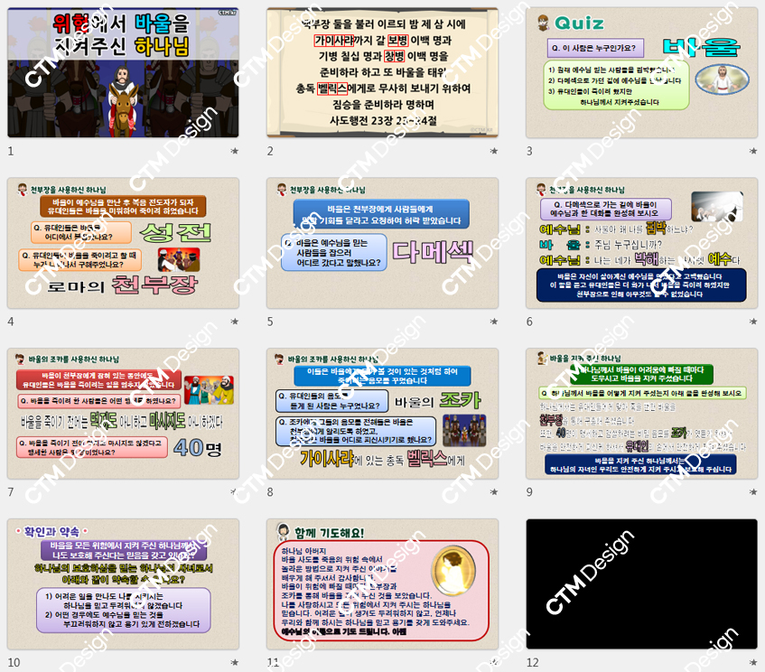Select slide 9 with the green header

click(642, 414)
